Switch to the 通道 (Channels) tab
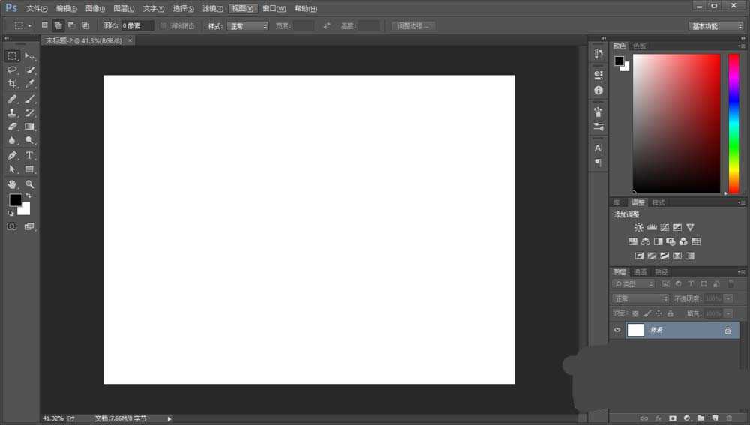750x425 pixels. point(640,272)
